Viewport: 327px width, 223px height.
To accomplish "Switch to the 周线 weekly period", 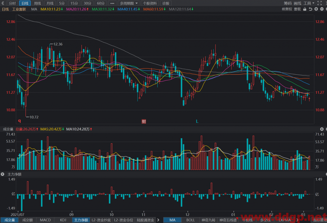I will point(38,3).
